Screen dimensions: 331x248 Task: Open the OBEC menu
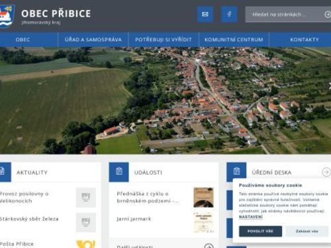pyautogui.click(x=23, y=40)
